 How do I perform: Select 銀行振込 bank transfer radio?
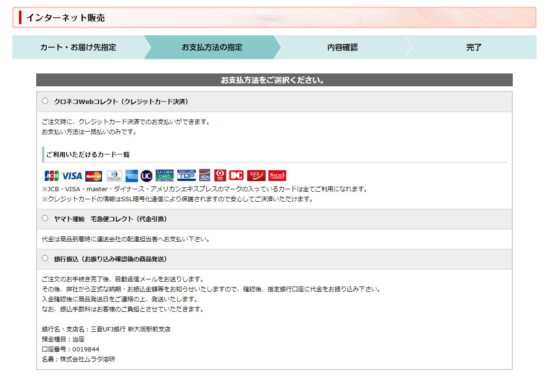click(45, 258)
